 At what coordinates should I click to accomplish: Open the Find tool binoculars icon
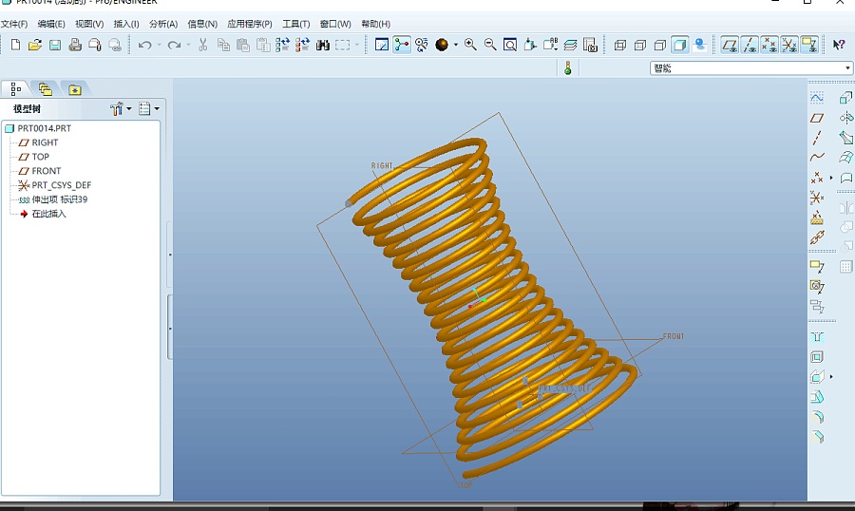click(x=323, y=45)
